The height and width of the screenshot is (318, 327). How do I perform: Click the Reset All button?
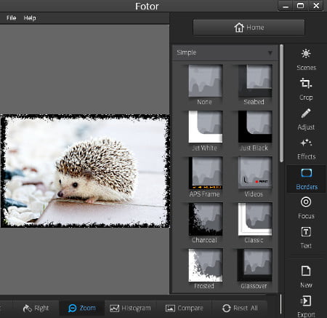tap(240, 308)
